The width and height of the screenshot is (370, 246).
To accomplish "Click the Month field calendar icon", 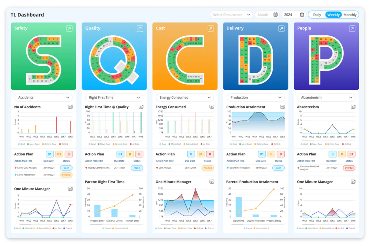I will click(x=275, y=15).
